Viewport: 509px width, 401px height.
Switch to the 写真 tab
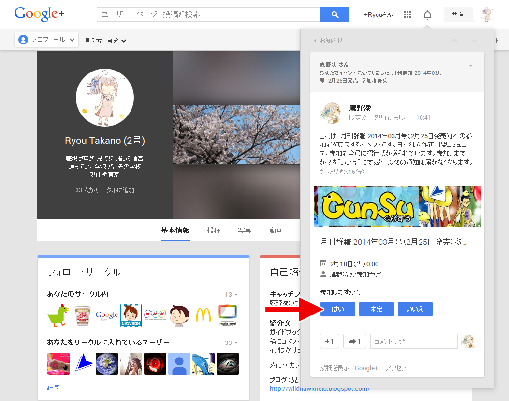click(245, 230)
